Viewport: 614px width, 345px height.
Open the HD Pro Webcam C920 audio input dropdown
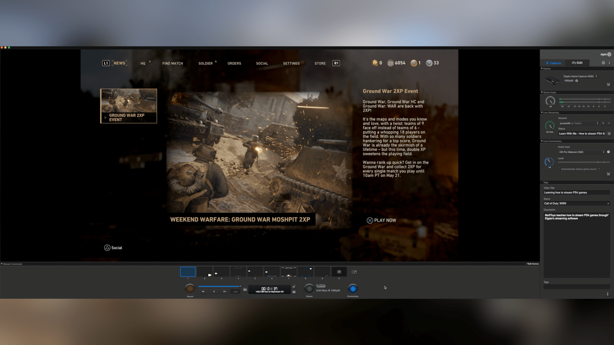click(582, 152)
